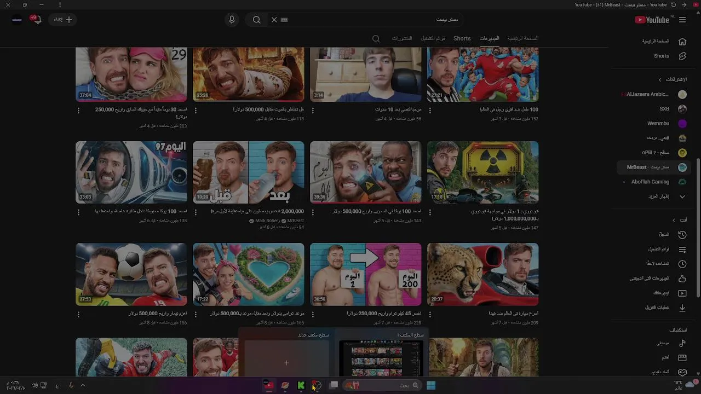
Task: Open the heart-shaped island video thumbnail
Action: pos(248,274)
